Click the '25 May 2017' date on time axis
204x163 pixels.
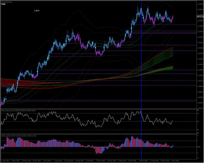(x=26, y=161)
